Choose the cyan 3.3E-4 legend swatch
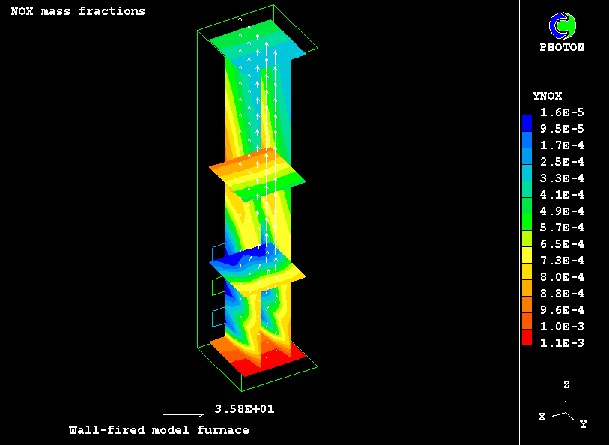609x445 pixels. tap(527, 178)
